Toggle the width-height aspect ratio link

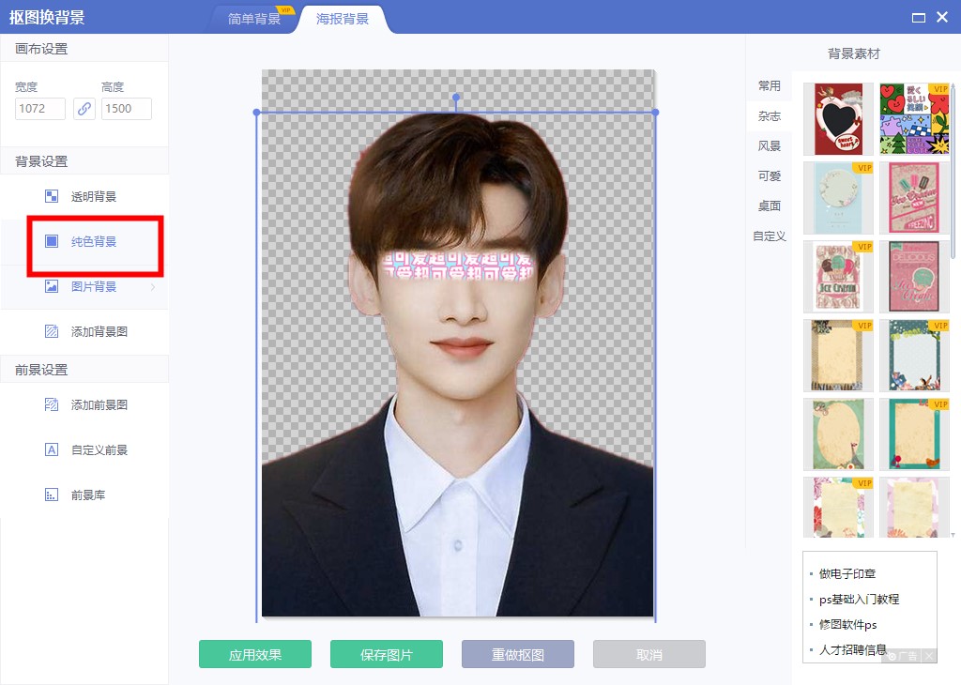(x=84, y=108)
